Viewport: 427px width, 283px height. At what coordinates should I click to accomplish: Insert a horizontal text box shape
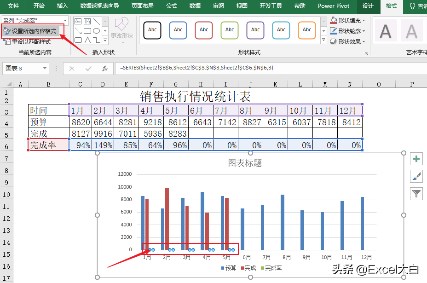coord(78,21)
